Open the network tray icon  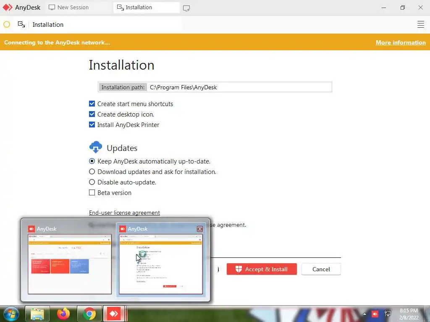[x=388, y=314]
